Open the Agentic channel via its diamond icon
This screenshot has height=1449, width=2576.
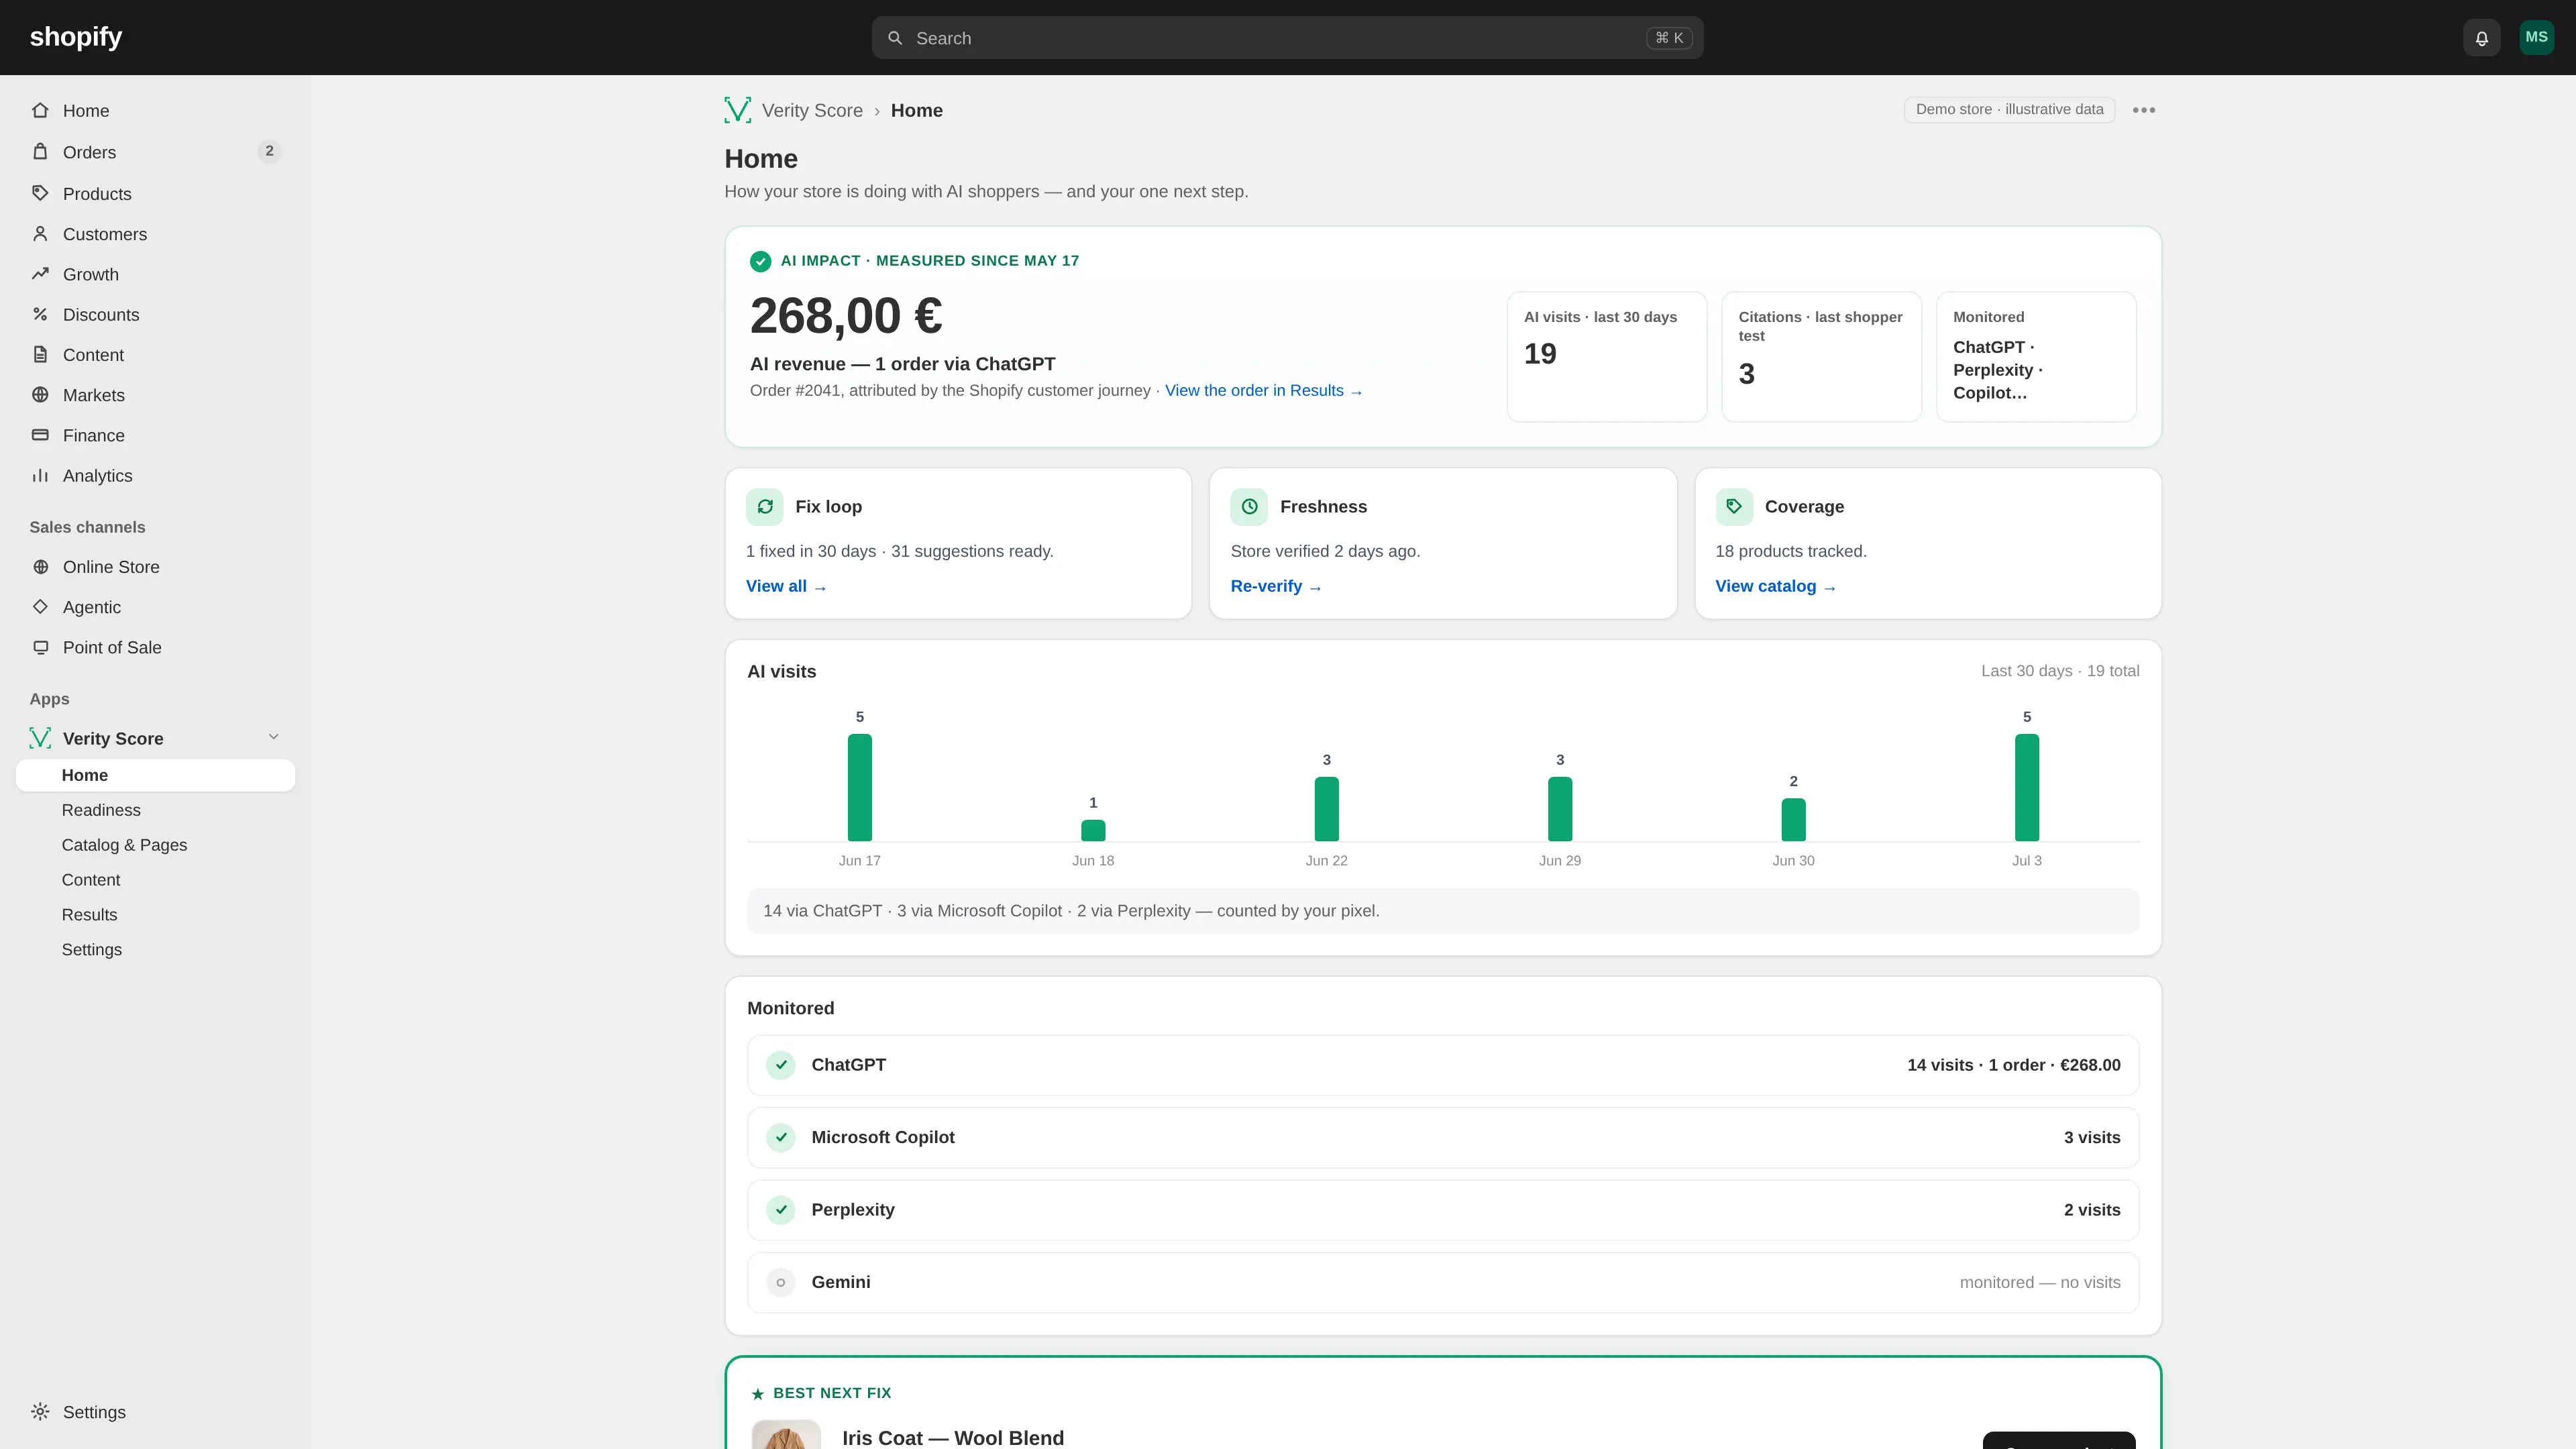coord(40,607)
